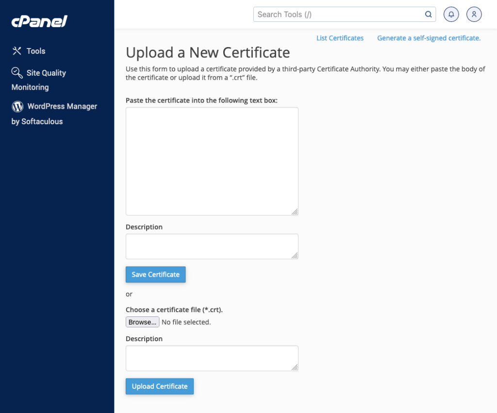Image resolution: width=497 pixels, height=413 pixels.
Task: Click Browse to choose a certificate file
Action: tap(142, 322)
